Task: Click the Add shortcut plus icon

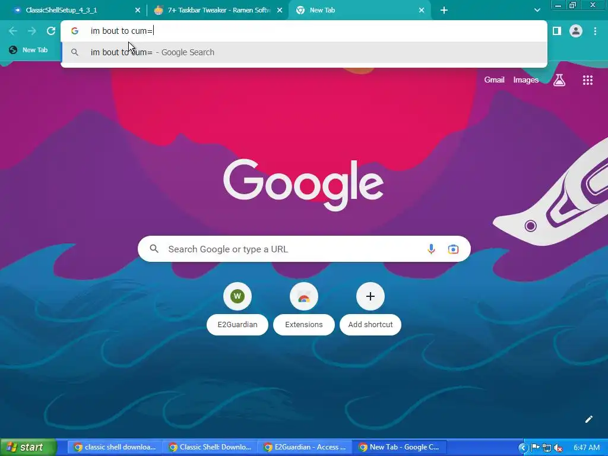Action: pos(370,297)
